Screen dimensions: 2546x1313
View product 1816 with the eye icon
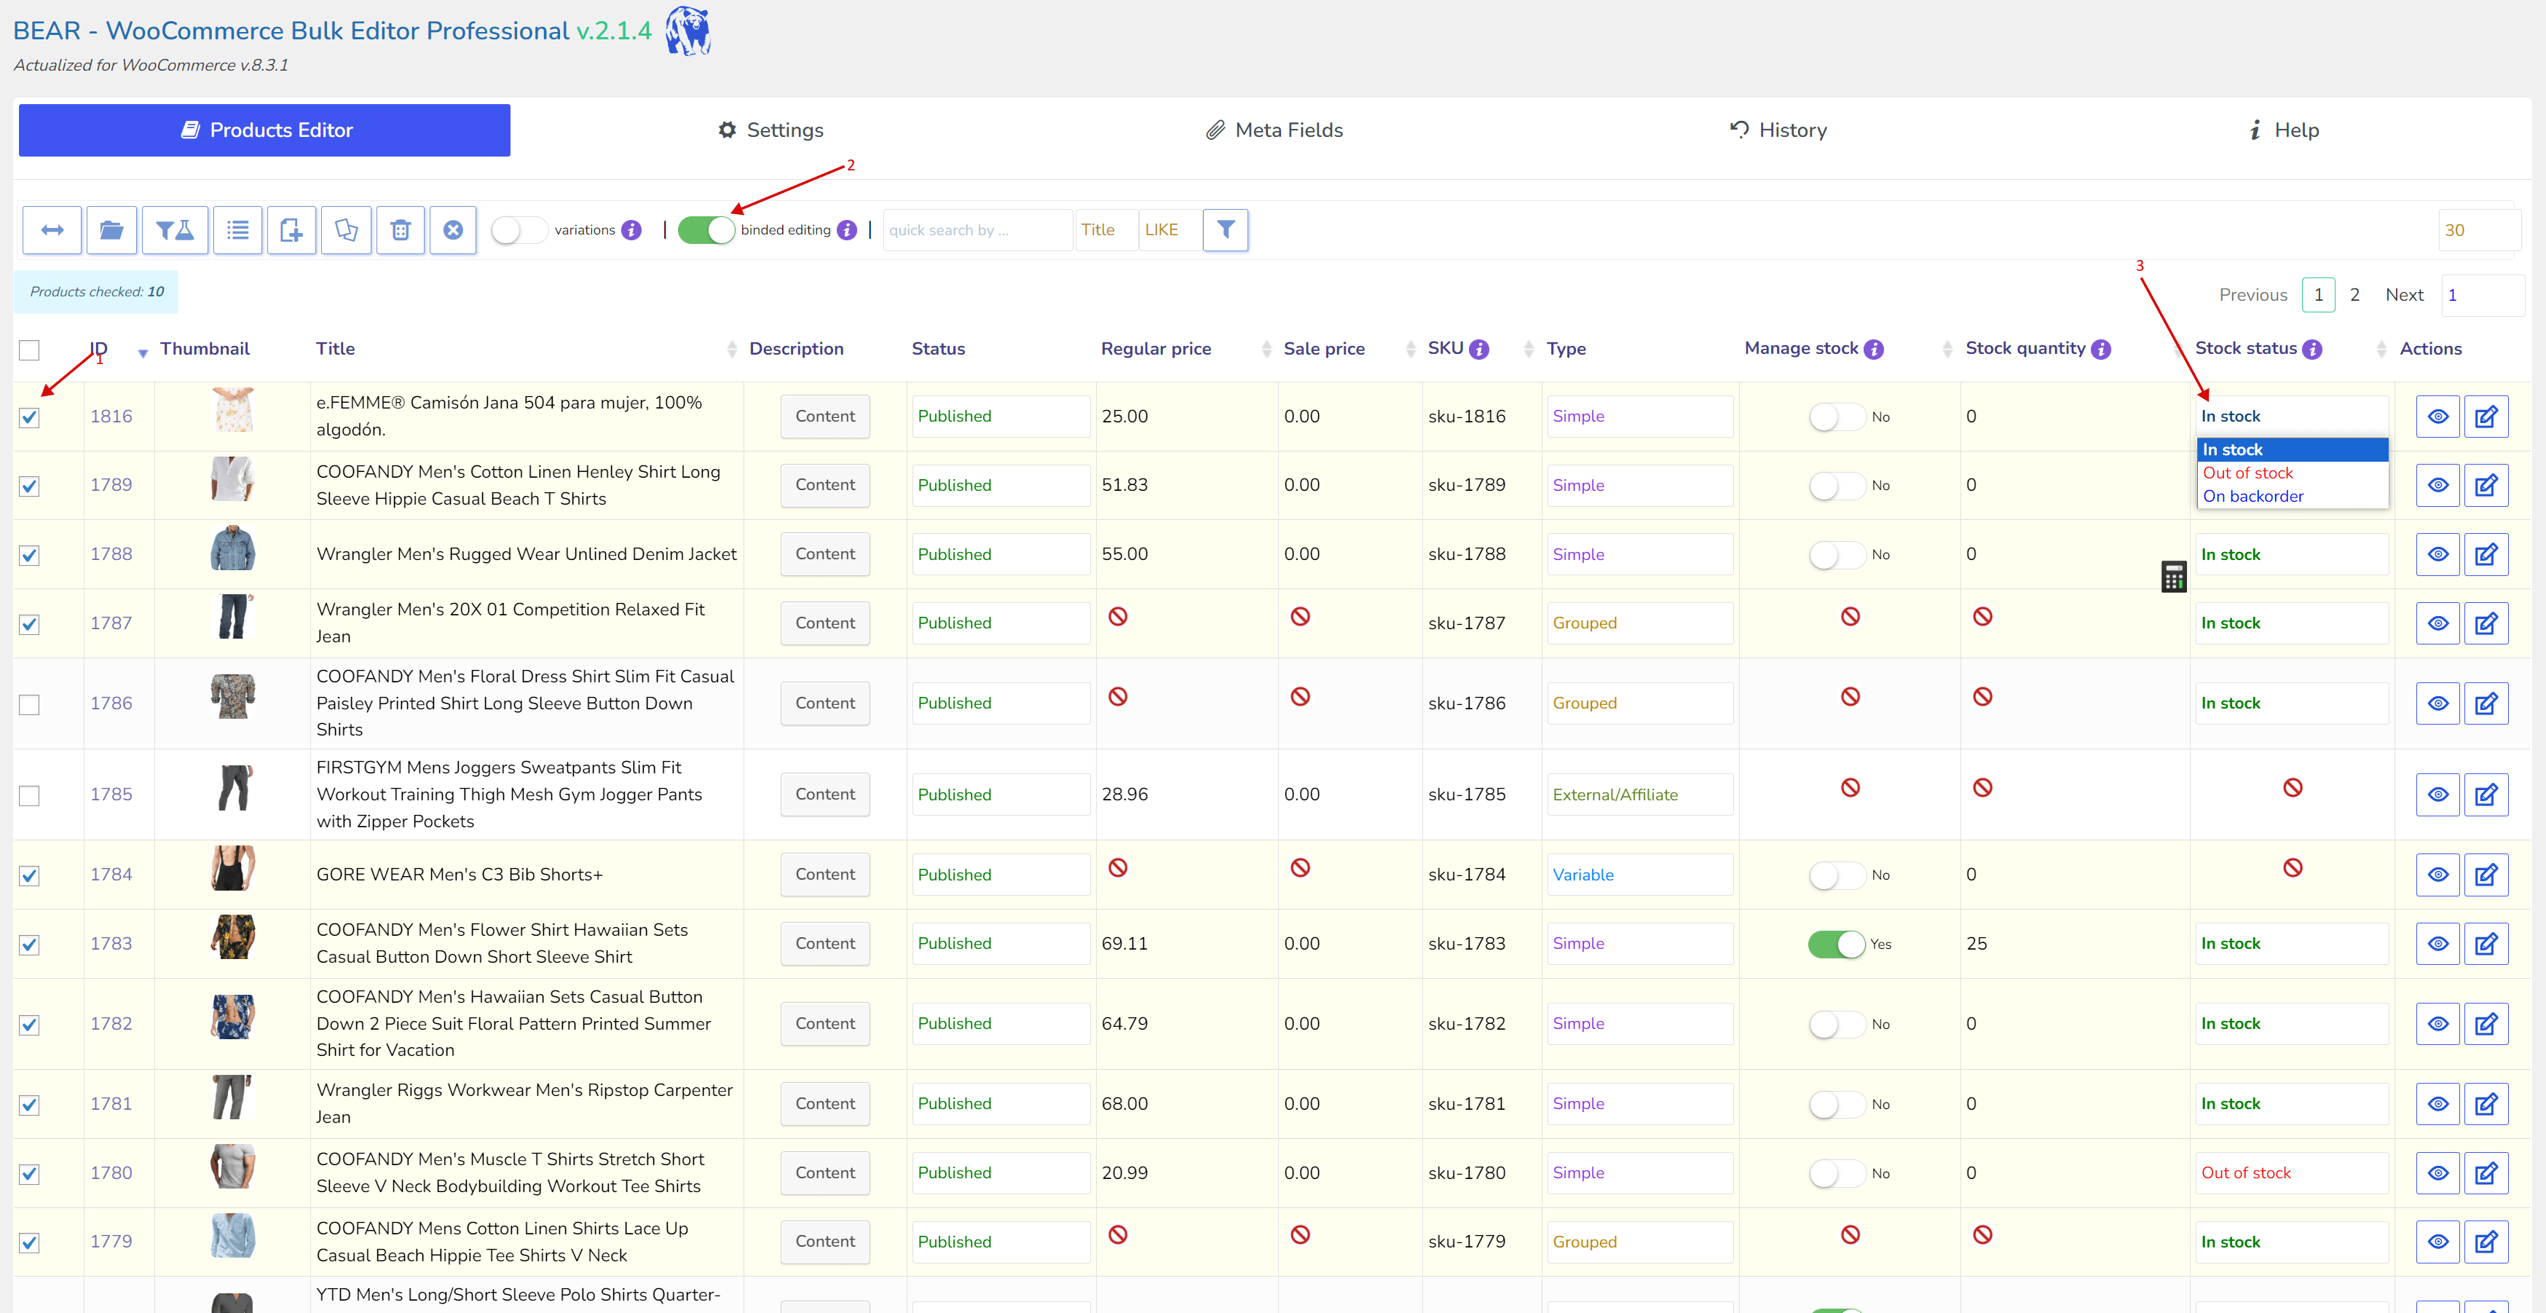tap(2438, 416)
